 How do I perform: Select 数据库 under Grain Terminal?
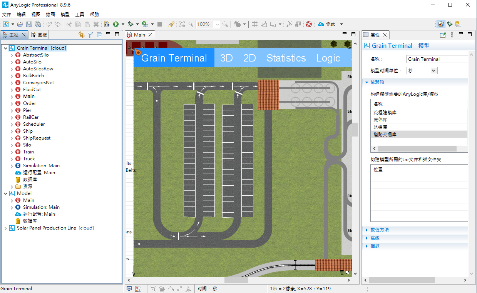tap(30, 180)
